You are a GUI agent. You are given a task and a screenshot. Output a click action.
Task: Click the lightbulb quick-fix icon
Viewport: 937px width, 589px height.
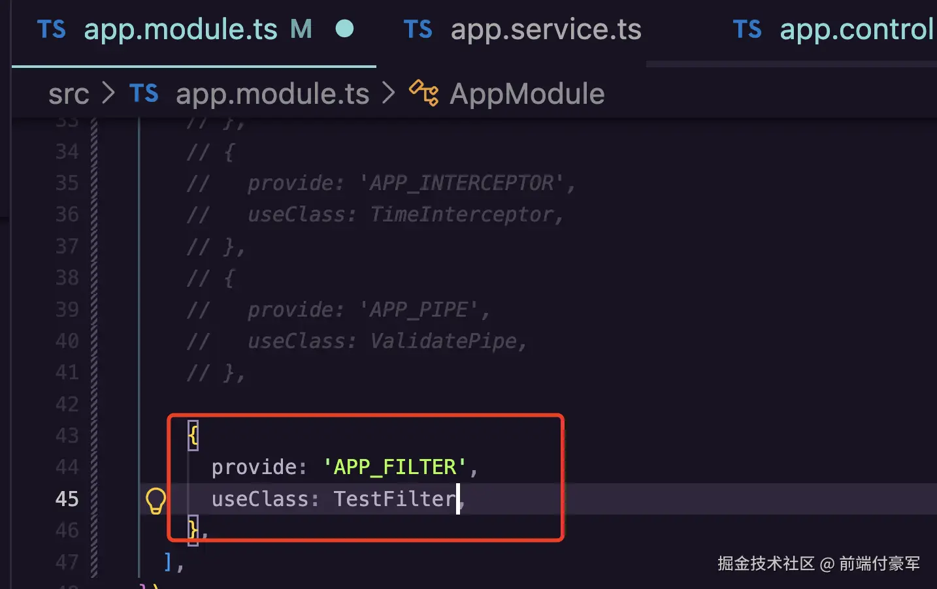click(x=156, y=501)
